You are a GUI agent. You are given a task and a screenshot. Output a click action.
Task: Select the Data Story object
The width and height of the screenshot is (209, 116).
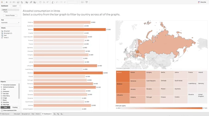click(x=5, y=96)
